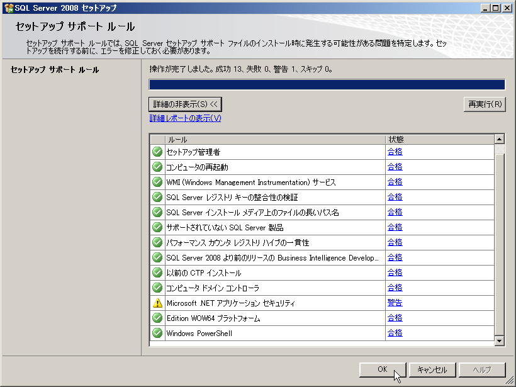Click the check icon for 以前の CTP インストール

[157, 273]
